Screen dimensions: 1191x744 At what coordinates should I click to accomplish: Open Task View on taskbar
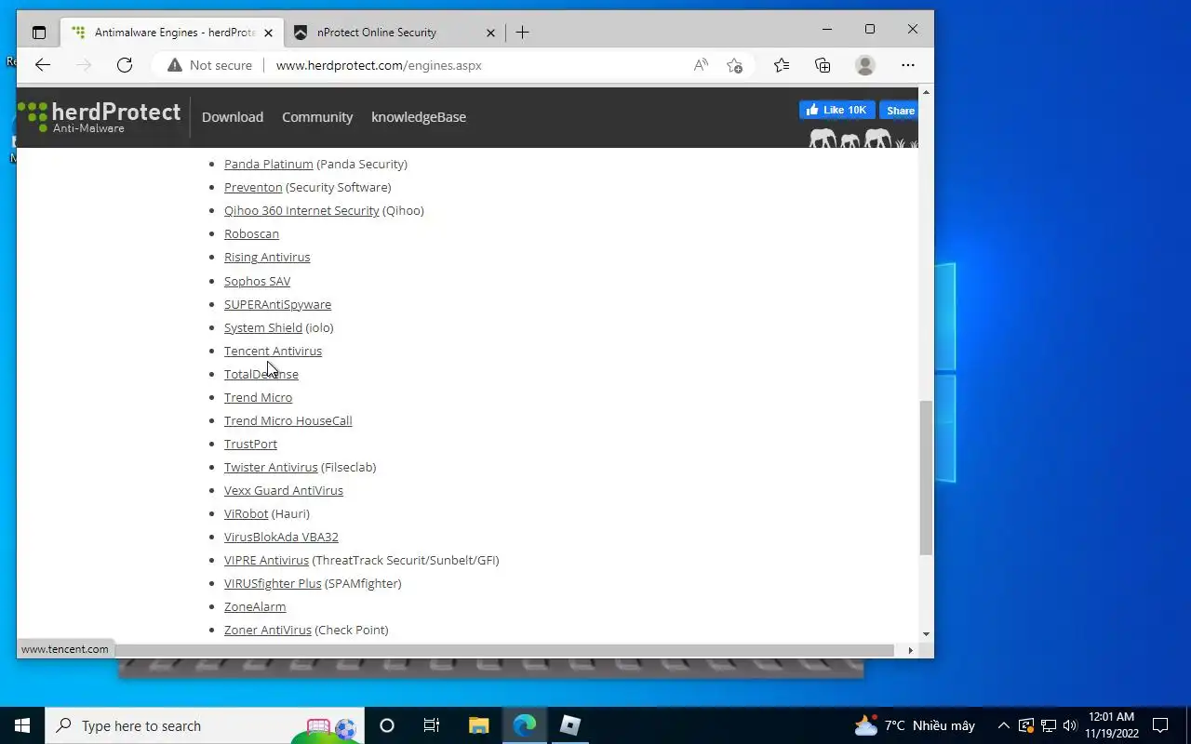click(x=432, y=725)
